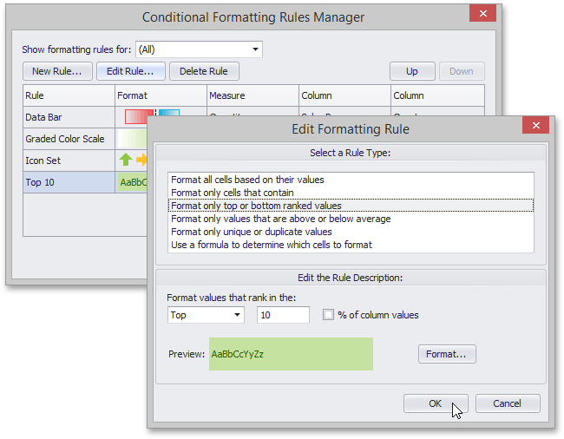Click the OK button
Image resolution: width=564 pixels, height=439 pixels.
tap(436, 403)
